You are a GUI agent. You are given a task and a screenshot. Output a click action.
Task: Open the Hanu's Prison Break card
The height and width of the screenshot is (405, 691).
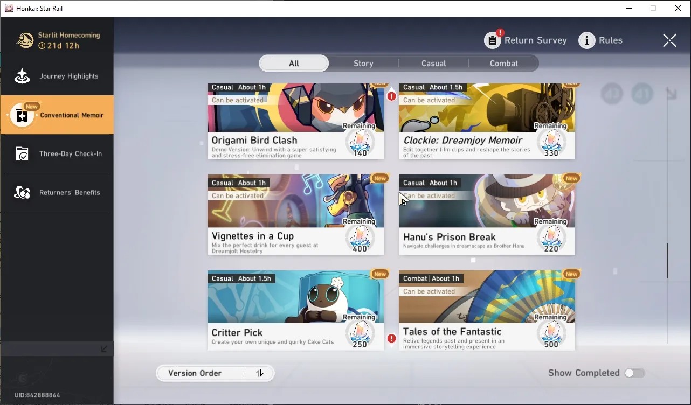click(x=487, y=215)
